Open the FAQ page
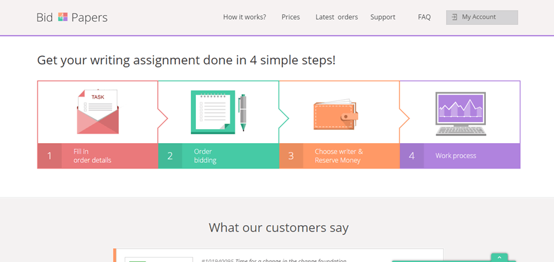This screenshot has width=554, height=262. pyautogui.click(x=424, y=17)
